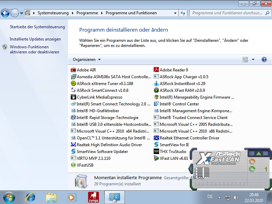Show hidden tray icons arrow
The image size is (272, 204).
tap(219, 198)
